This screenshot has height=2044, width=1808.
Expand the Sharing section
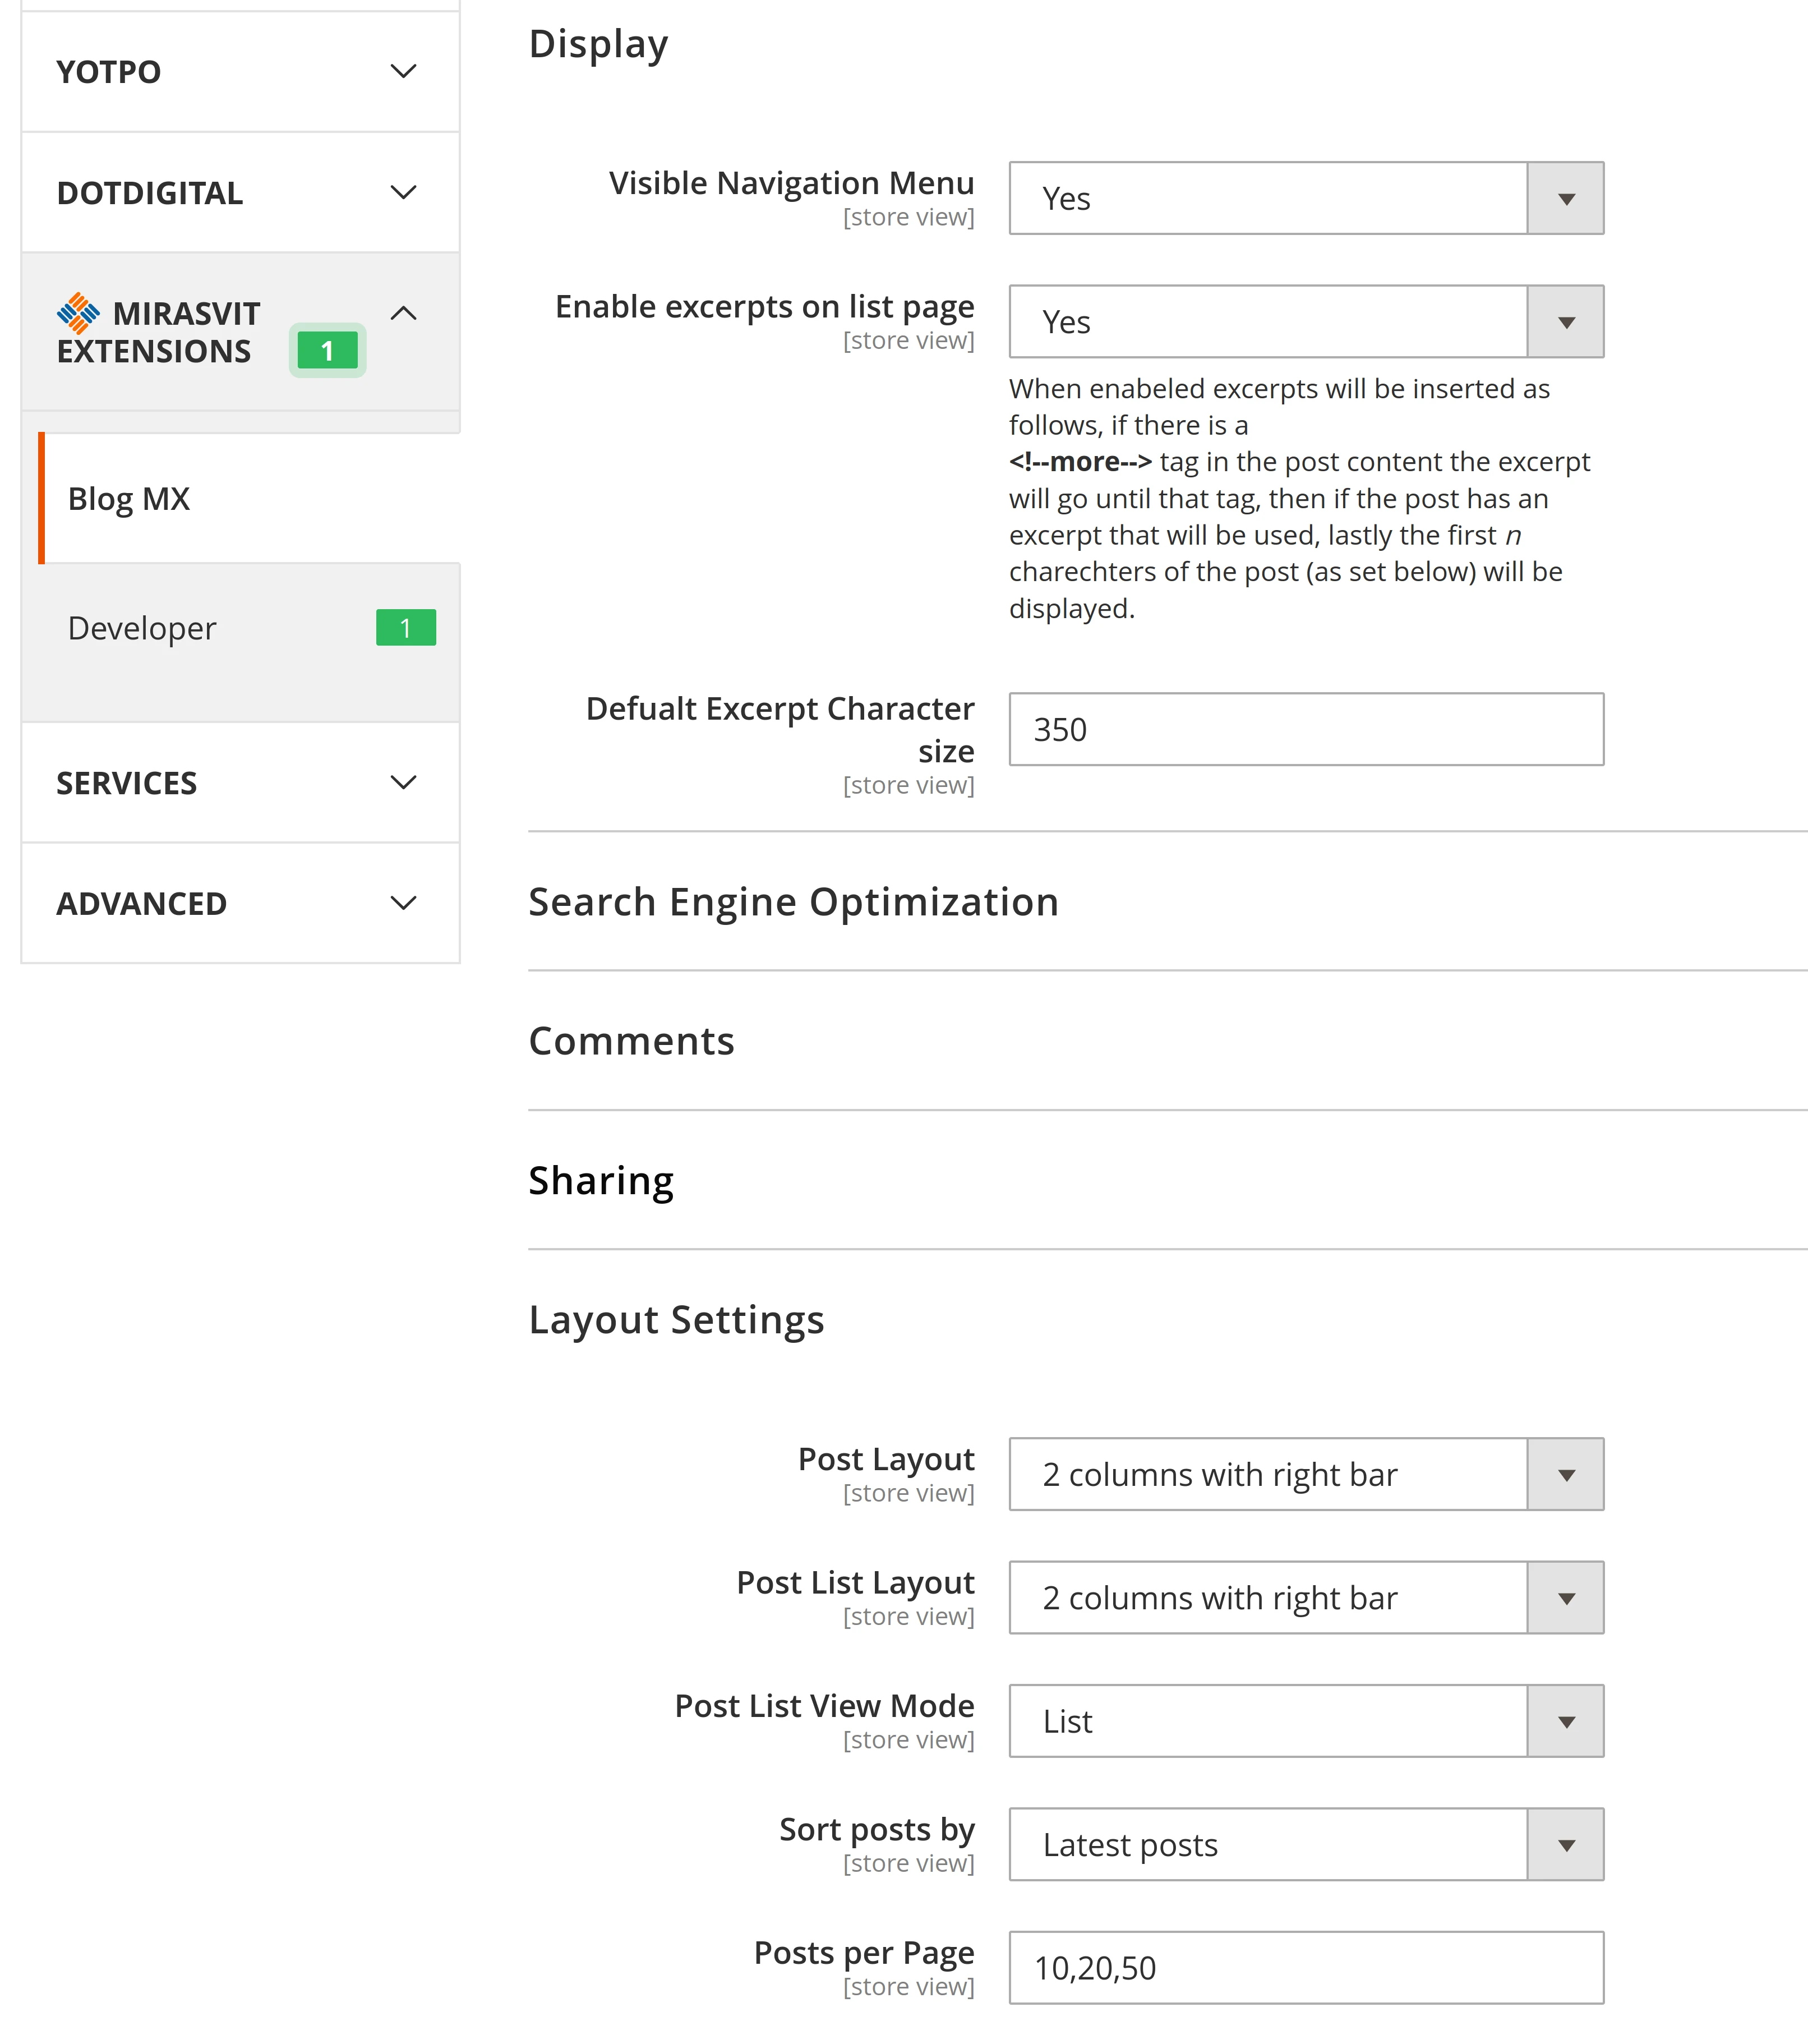[x=601, y=1180]
